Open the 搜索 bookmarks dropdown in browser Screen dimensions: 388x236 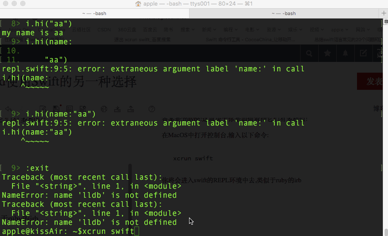188,30
